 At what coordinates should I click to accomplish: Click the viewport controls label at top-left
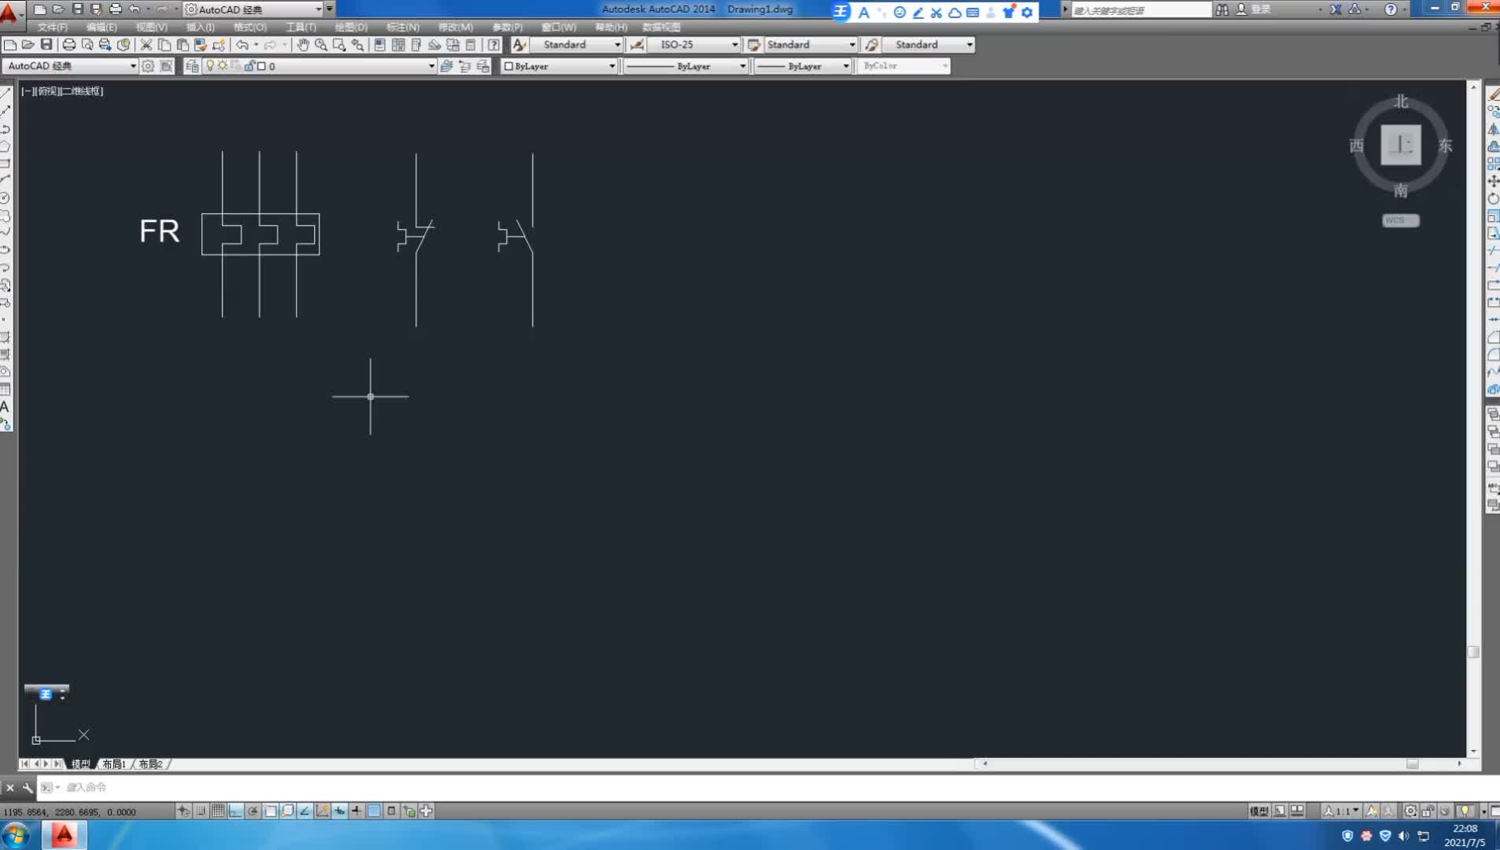[x=62, y=91]
